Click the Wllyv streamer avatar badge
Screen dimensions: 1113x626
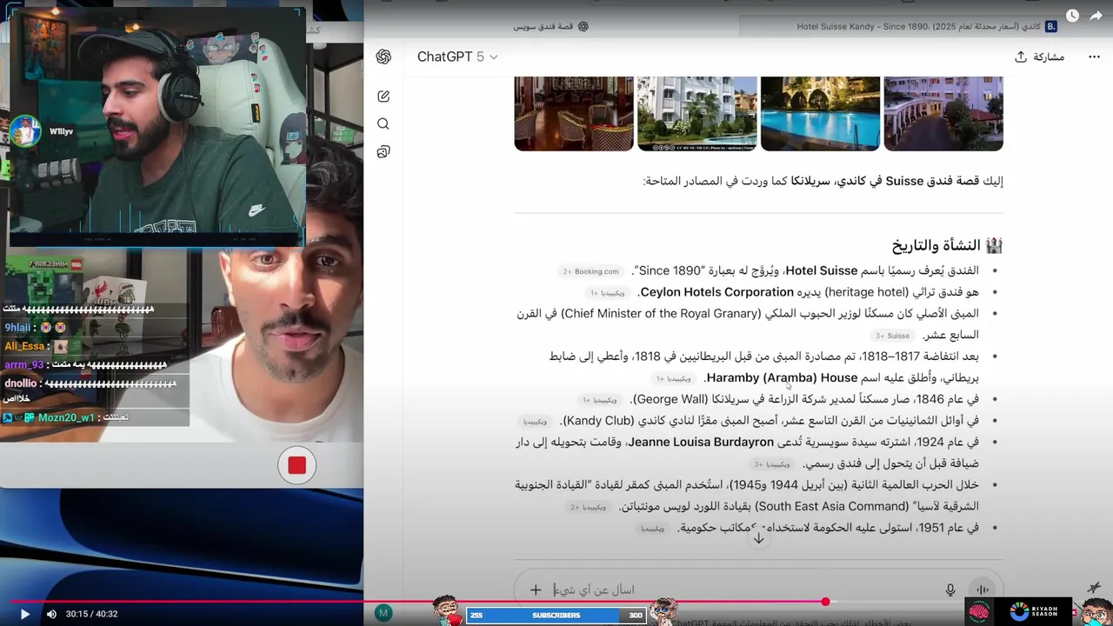[26, 132]
